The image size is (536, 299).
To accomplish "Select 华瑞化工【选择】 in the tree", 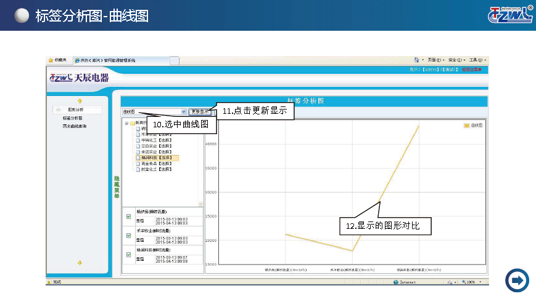I will click(x=156, y=140).
